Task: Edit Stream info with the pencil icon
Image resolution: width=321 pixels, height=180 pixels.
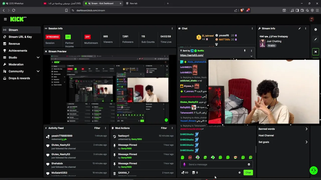Action: point(299,28)
